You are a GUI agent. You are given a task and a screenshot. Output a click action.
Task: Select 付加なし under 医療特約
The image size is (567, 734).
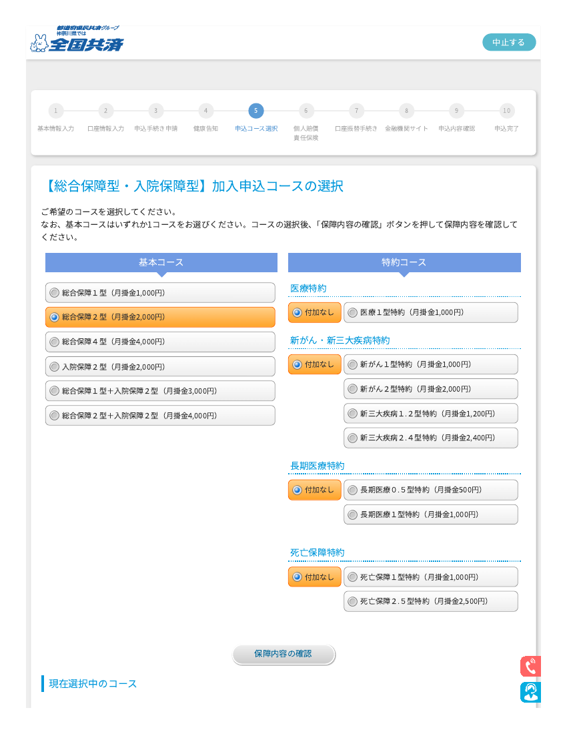[x=314, y=312]
